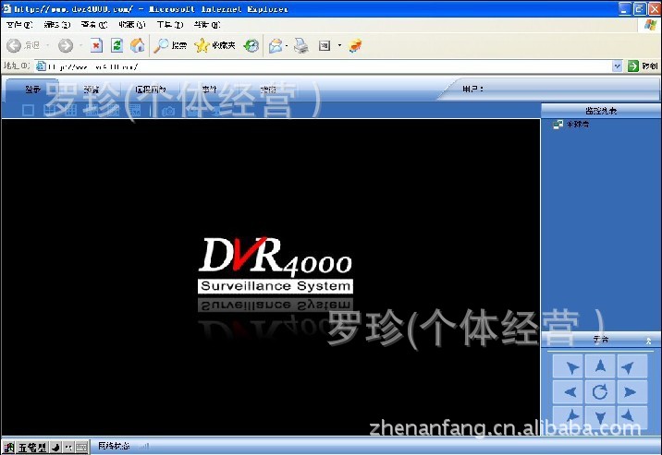This screenshot has height=455, width=662.
Task: Click the 网络状态 network status label
Action: [114, 446]
